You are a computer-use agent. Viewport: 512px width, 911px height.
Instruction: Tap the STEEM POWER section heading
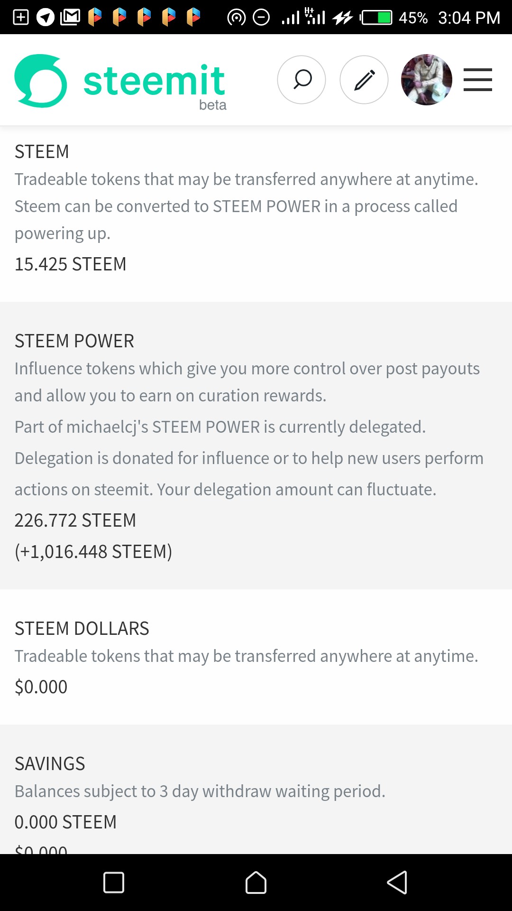[x=74, y=341]
